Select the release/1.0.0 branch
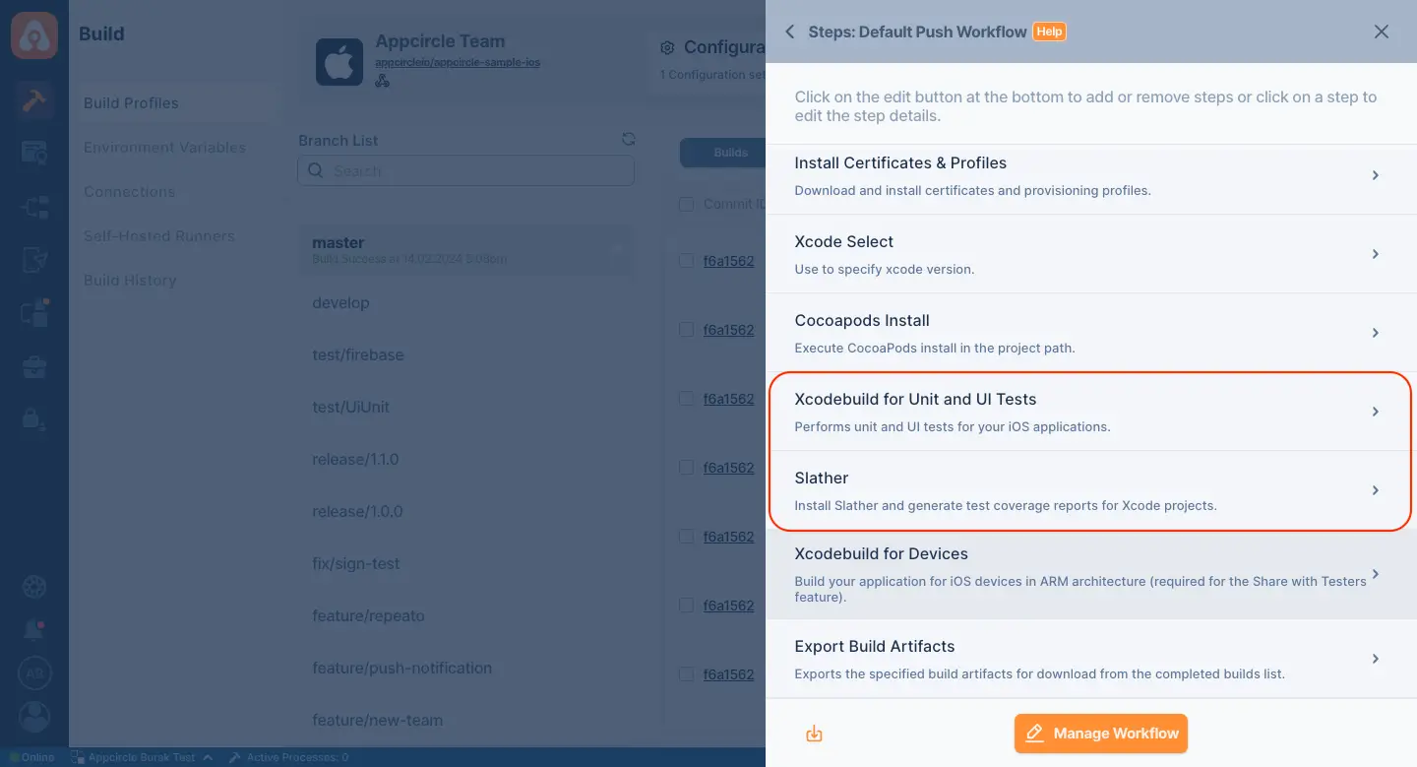The width and height of the screenshot is (1417, 767). click(x=357, y=511)
